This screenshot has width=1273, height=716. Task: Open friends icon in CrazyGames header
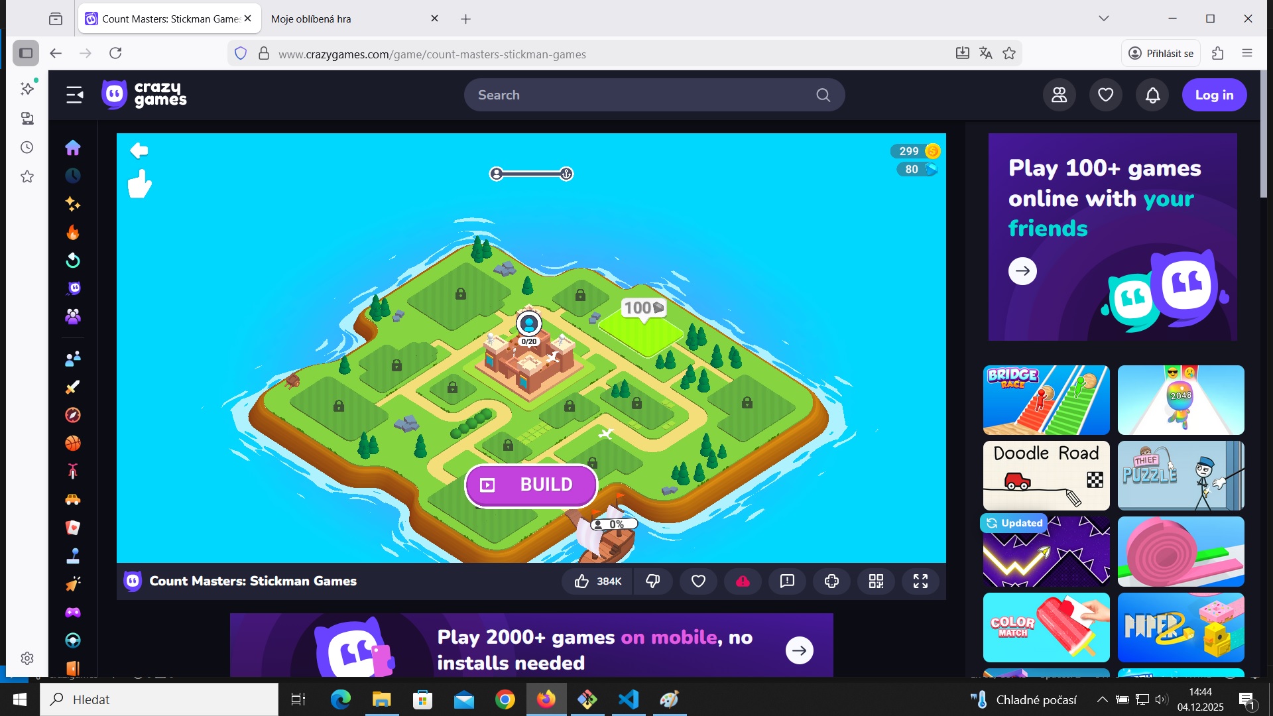(x=1059, y=95)
